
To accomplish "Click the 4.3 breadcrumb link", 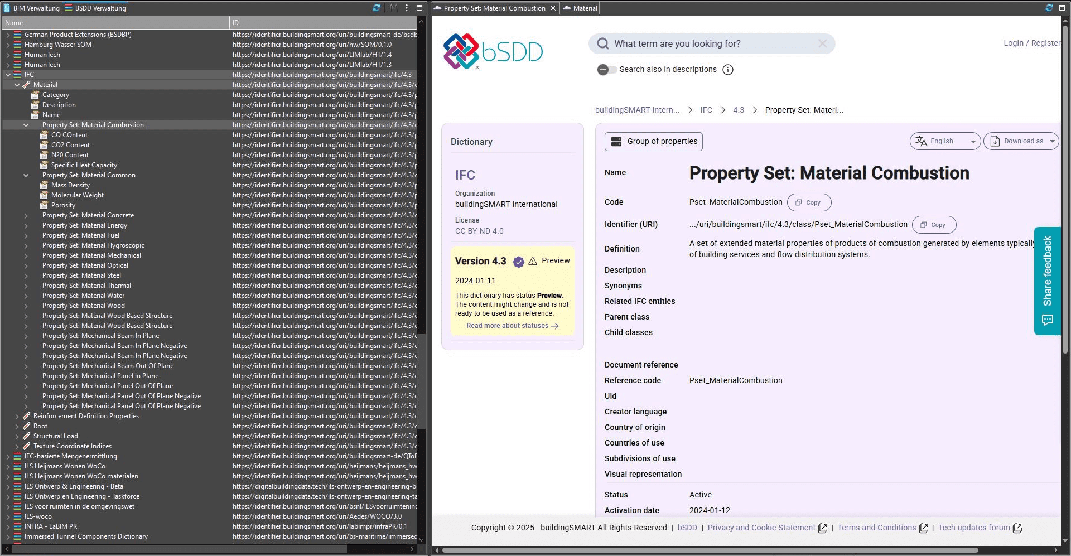I will (739, 110).
